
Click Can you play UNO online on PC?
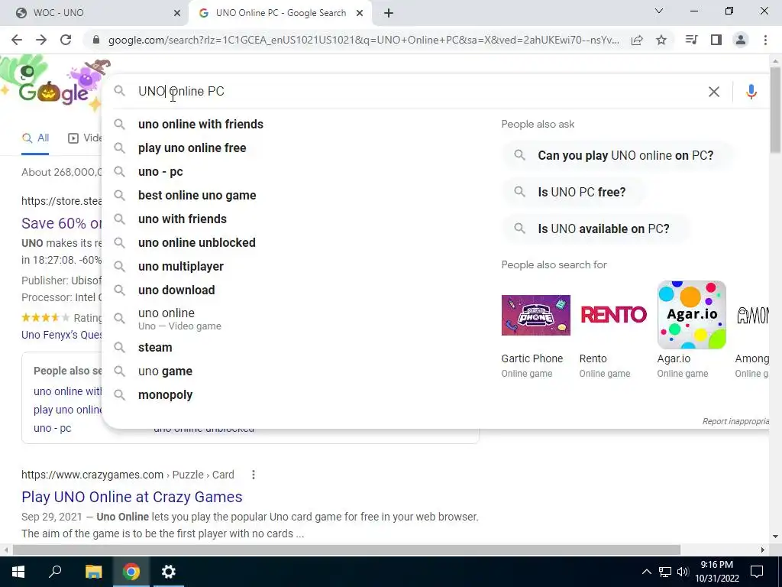coord(617,156)
